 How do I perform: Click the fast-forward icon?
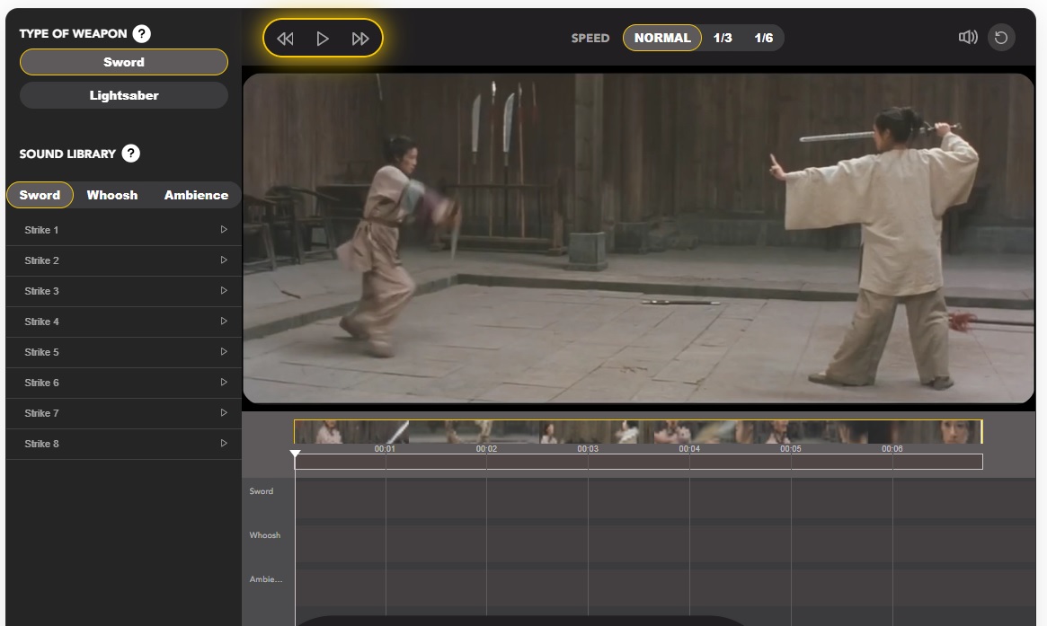[x=359, y=38]
